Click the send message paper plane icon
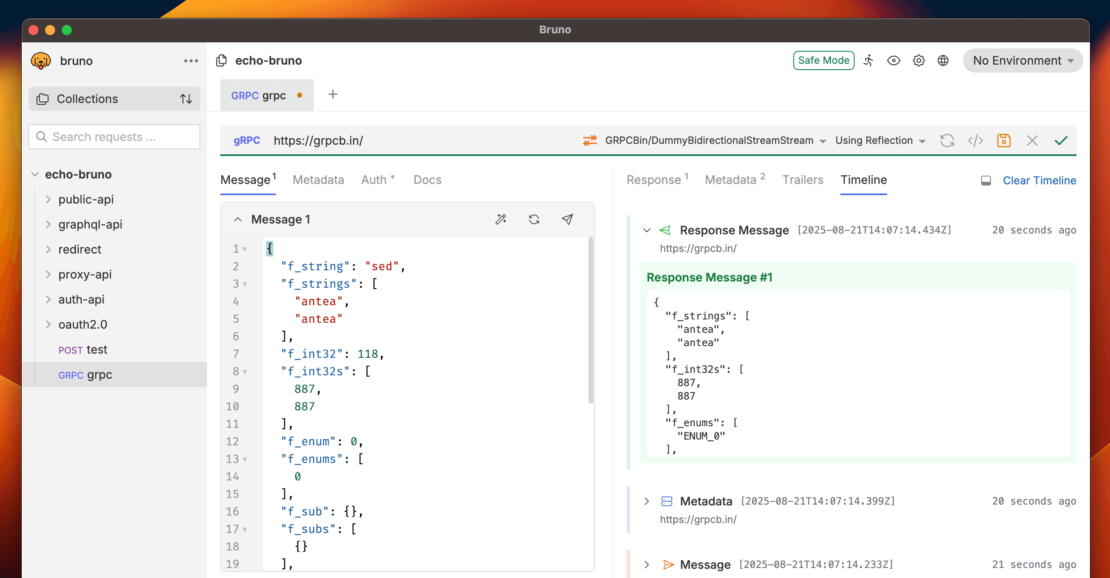Viewport: 1110px width, 578px height. [x=567, y=219]
